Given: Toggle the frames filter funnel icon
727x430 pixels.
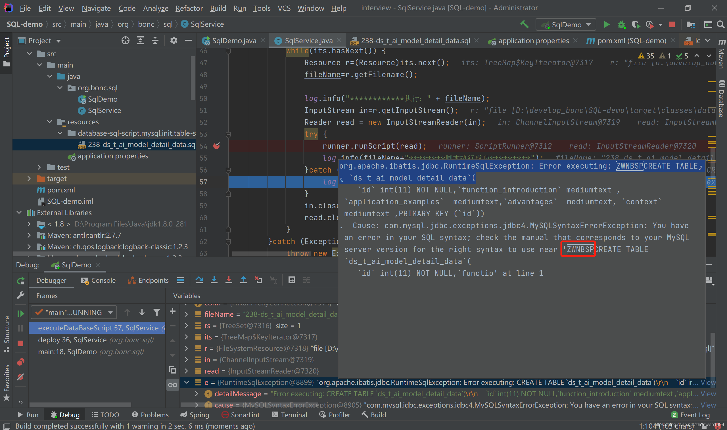Looking at the screenshot, I should click(156, 312).
